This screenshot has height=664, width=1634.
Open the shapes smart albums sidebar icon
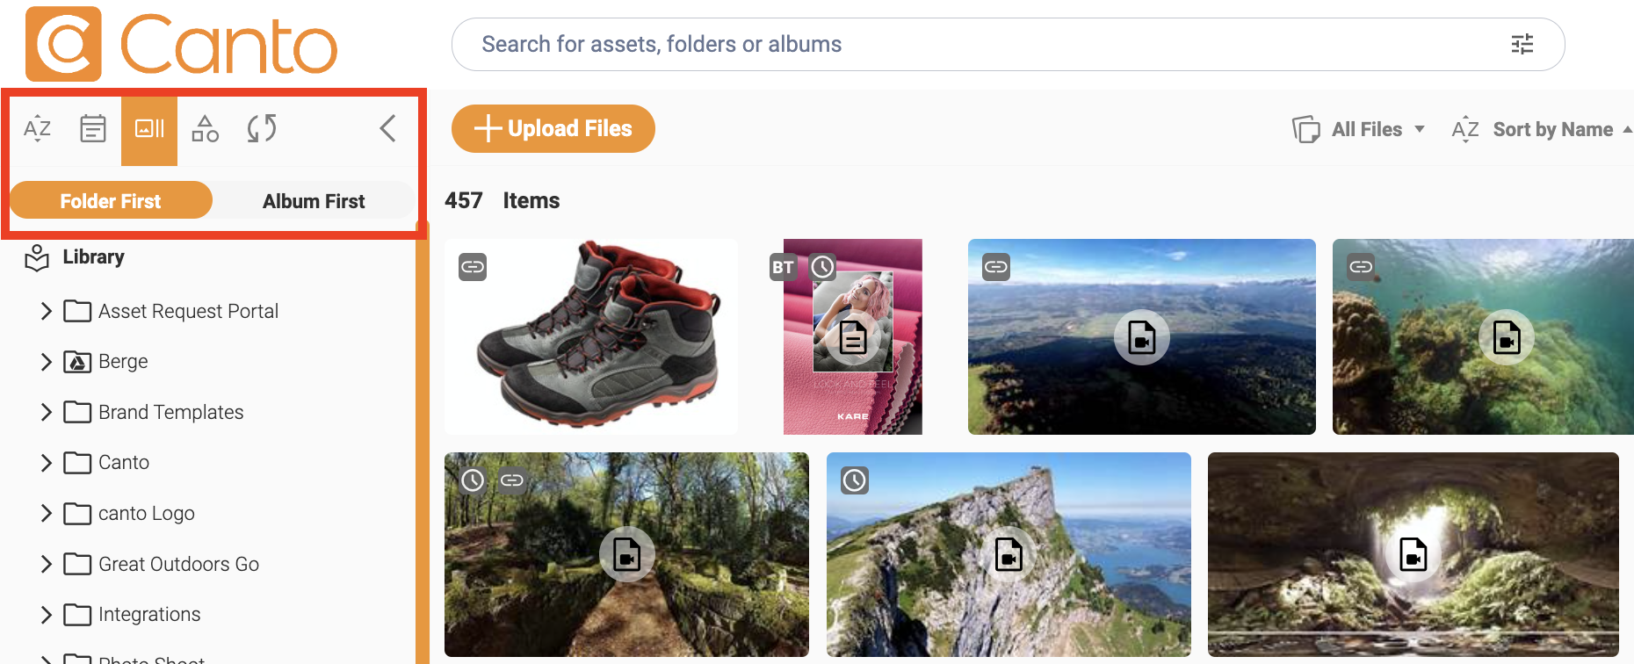[206, 129]
